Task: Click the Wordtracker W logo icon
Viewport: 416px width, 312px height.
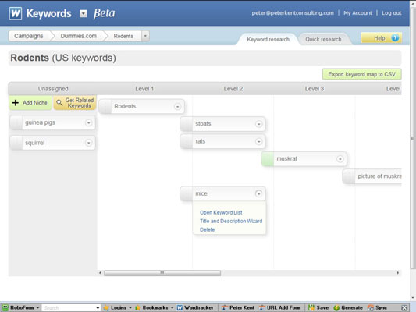Action: [16, 13]
